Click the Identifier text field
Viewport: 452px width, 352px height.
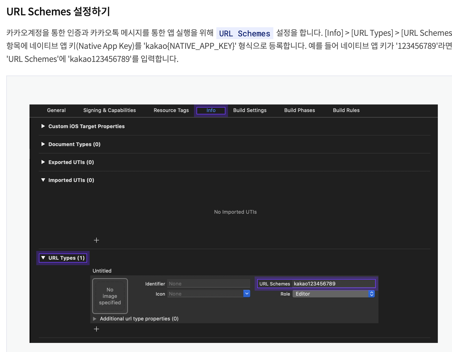[208, 284]
